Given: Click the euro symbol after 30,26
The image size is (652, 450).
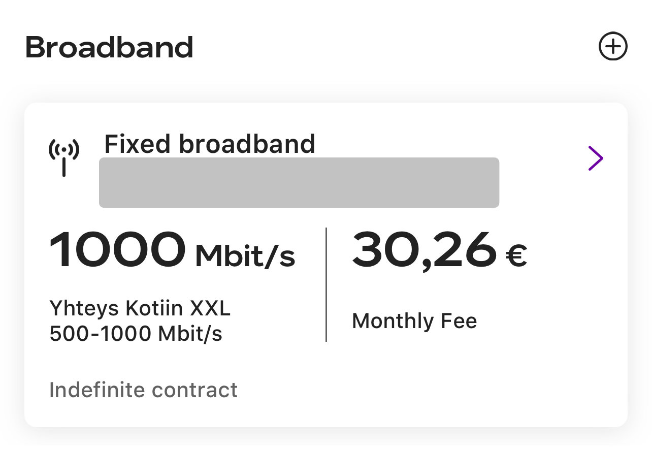Looking at the screenshot, I should tap(516, 256).
